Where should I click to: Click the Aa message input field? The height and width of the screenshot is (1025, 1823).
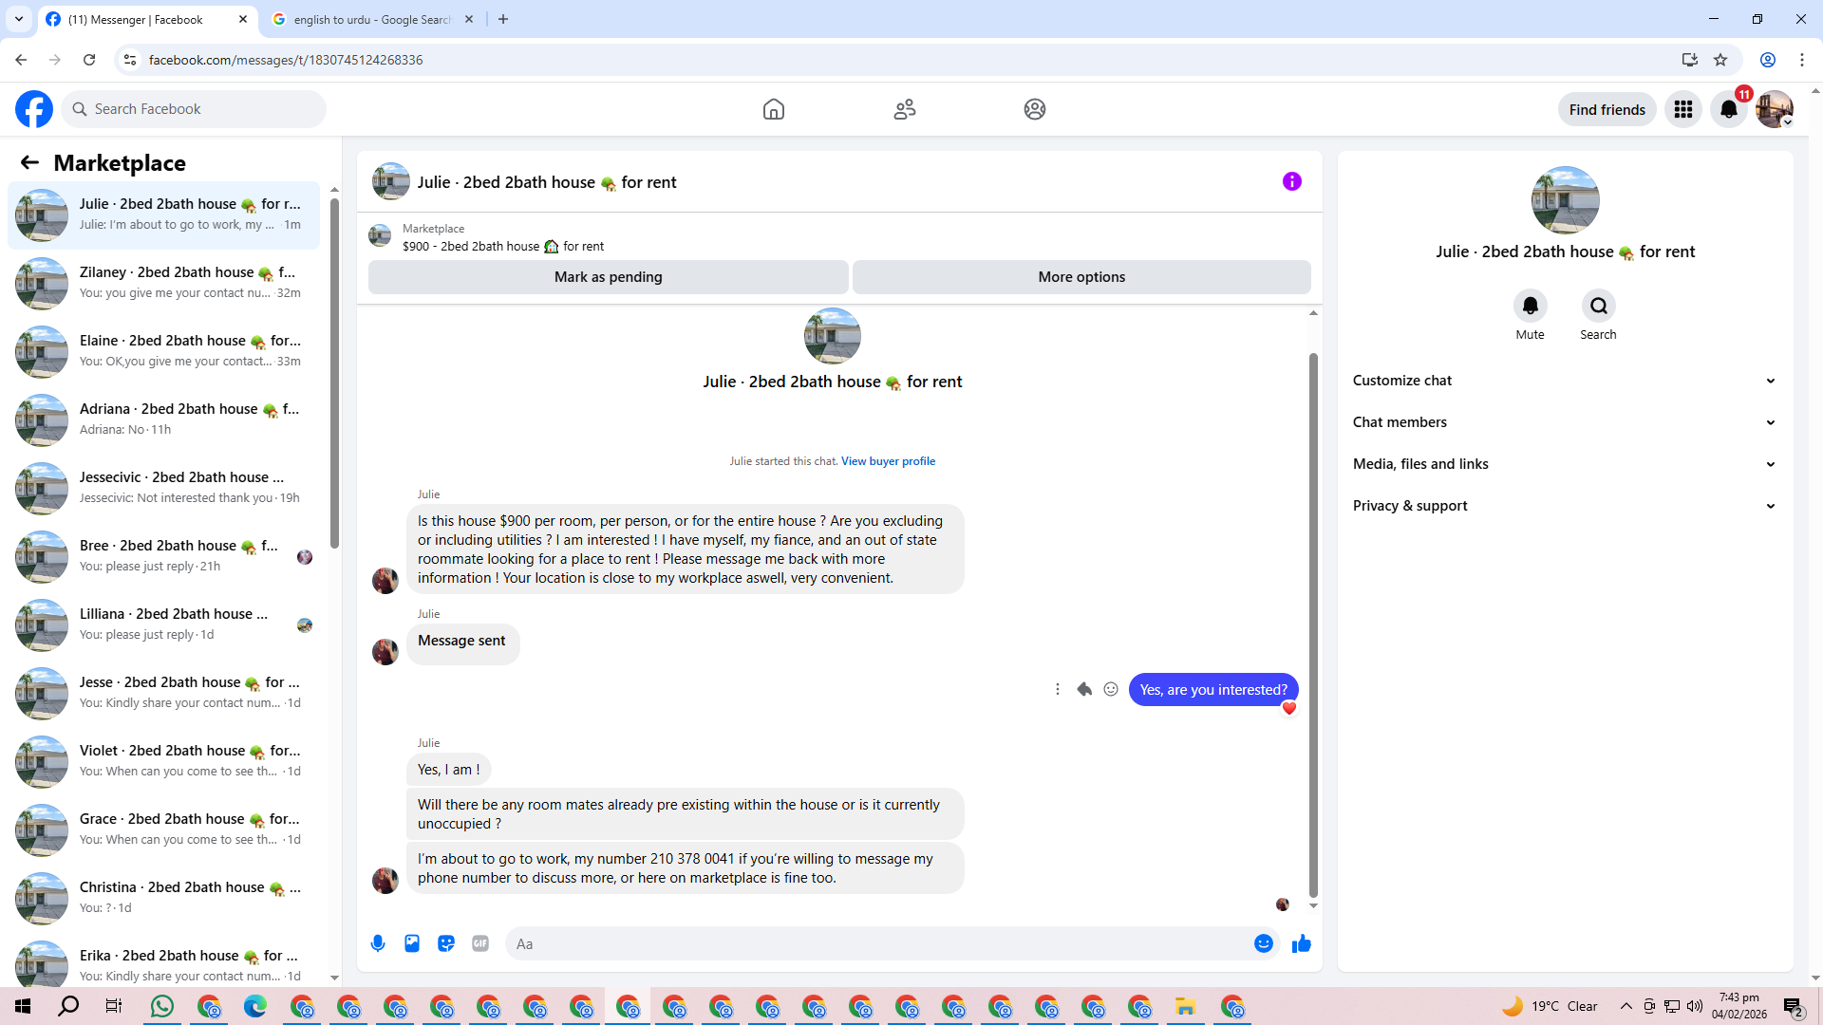point(874,943)
